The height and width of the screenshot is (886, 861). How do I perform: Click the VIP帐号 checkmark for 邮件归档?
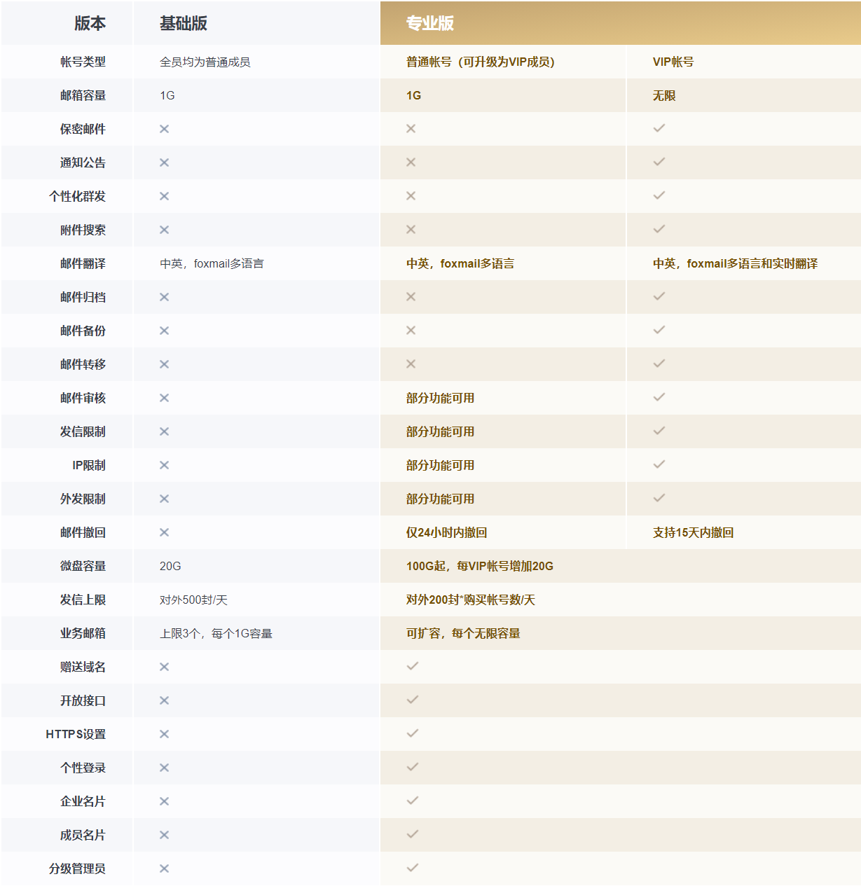tap(659, 296)
